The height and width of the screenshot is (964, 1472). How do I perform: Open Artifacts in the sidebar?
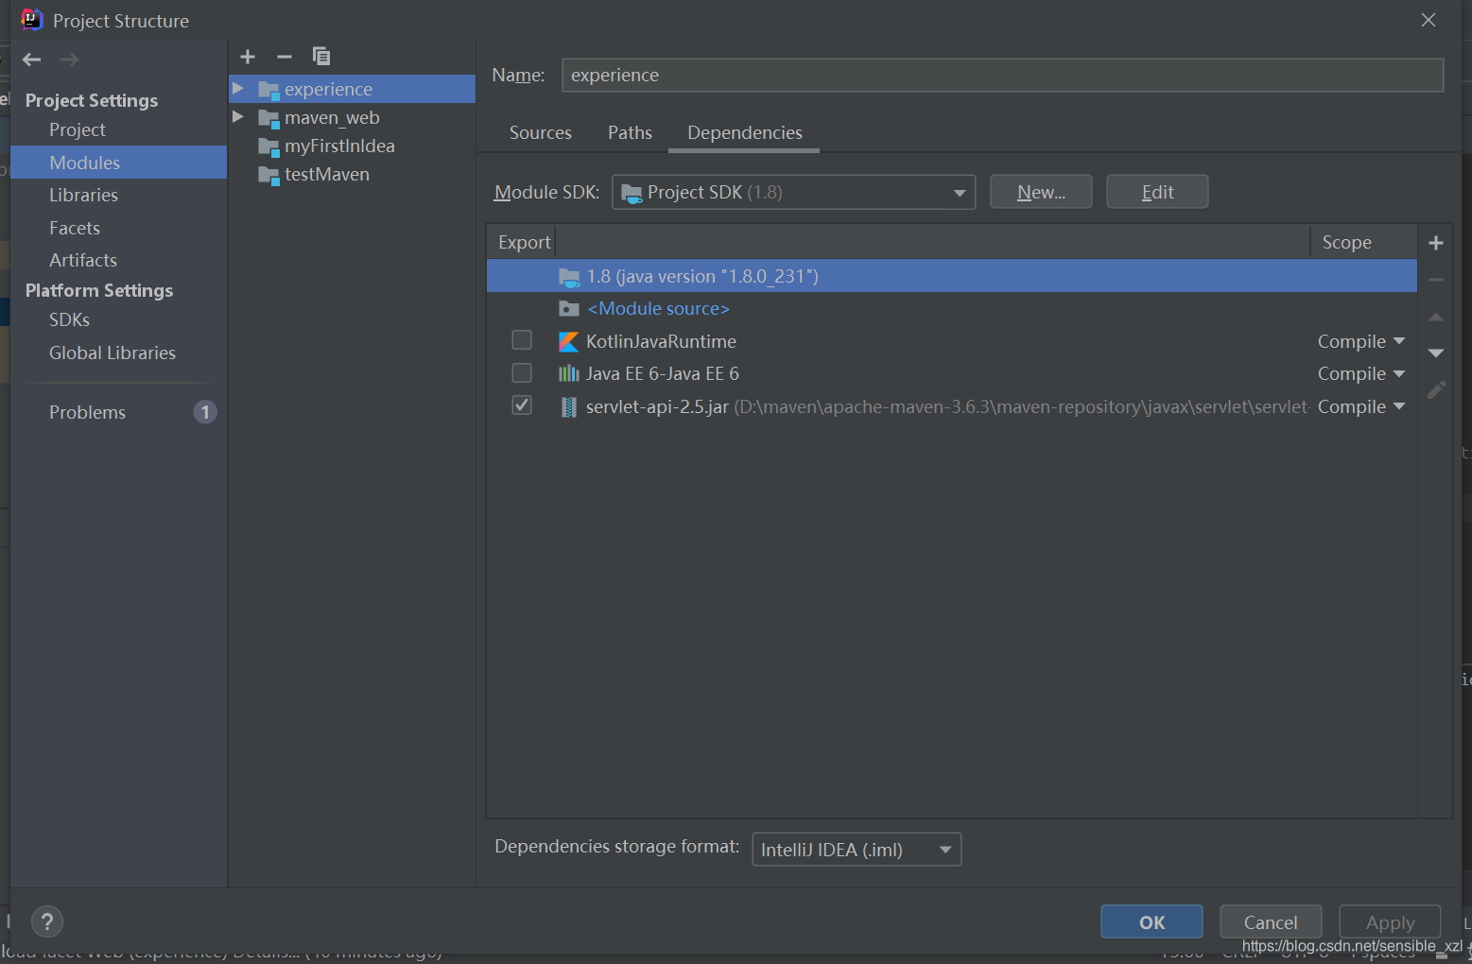tap(83, 260)
